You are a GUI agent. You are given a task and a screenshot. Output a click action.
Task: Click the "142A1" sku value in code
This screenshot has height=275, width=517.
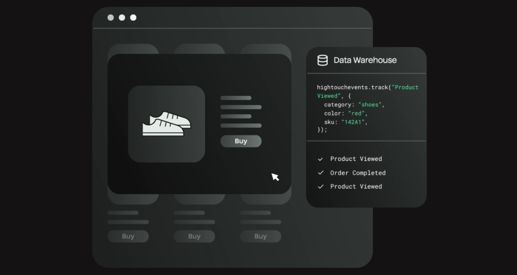(x=353, y=122)
